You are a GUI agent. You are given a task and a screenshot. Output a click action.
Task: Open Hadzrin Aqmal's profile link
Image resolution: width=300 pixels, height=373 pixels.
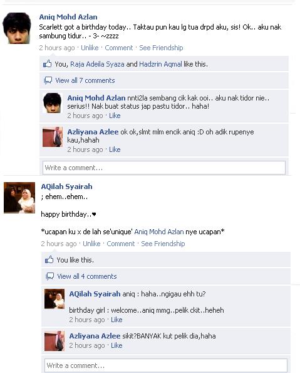160,64
